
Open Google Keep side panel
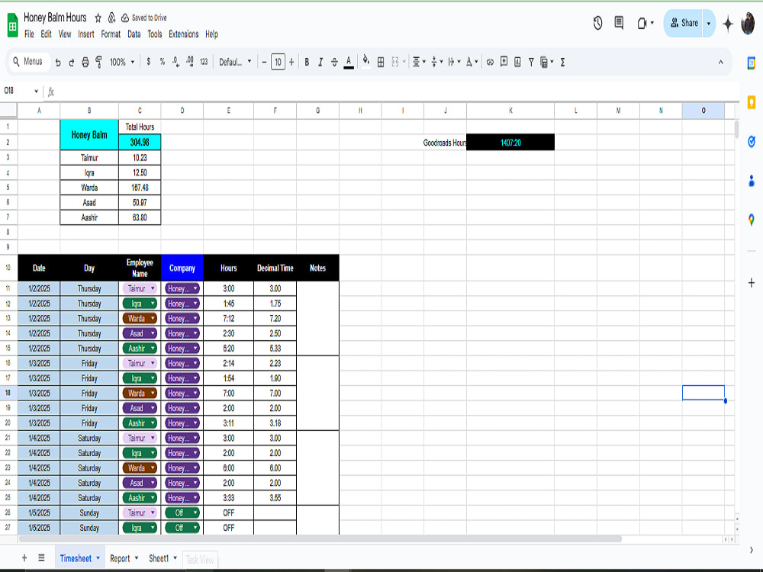pos(752,102)
